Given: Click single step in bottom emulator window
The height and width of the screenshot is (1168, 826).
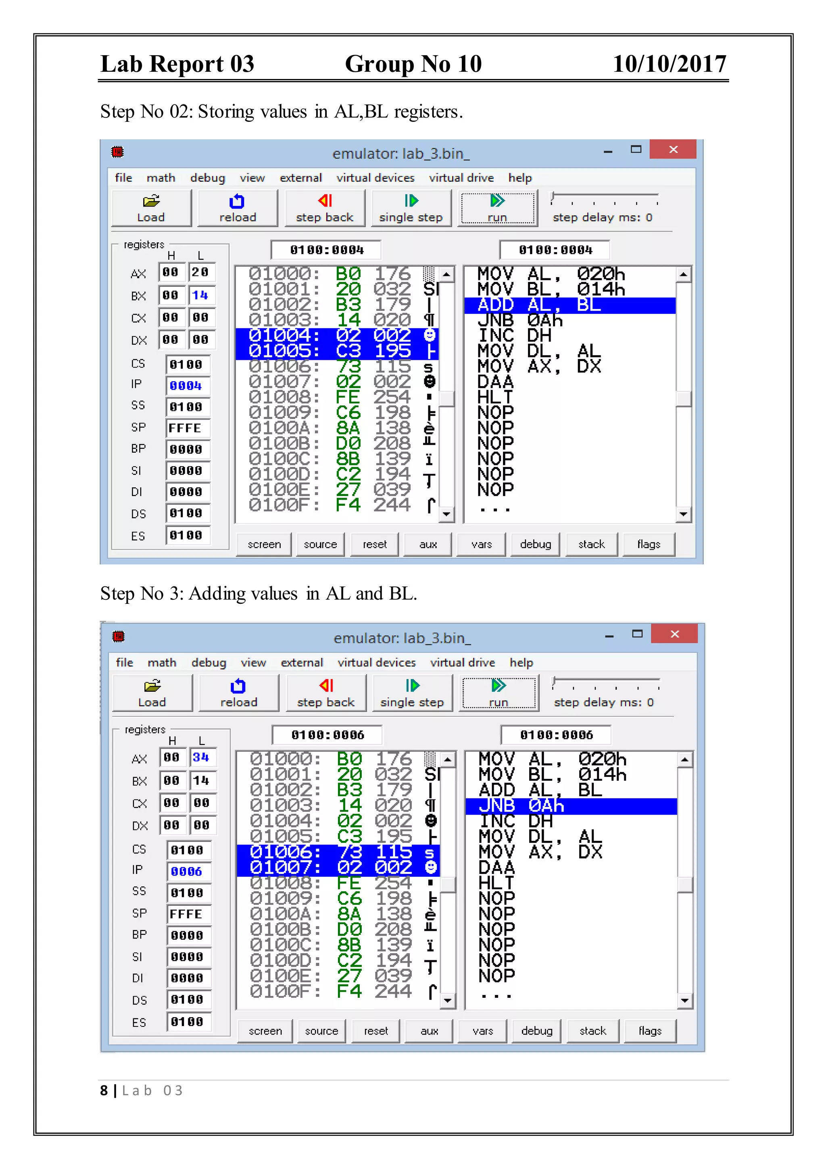Looking at the screenshot, I should click(x=412, y=693).
